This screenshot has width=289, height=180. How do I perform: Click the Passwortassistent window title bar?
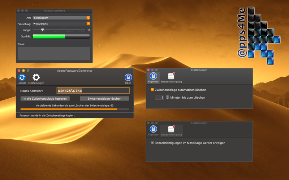coord(54,11)
